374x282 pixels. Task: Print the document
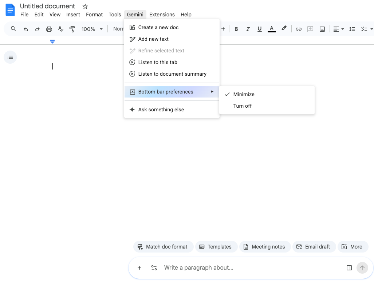pos(49,29)
